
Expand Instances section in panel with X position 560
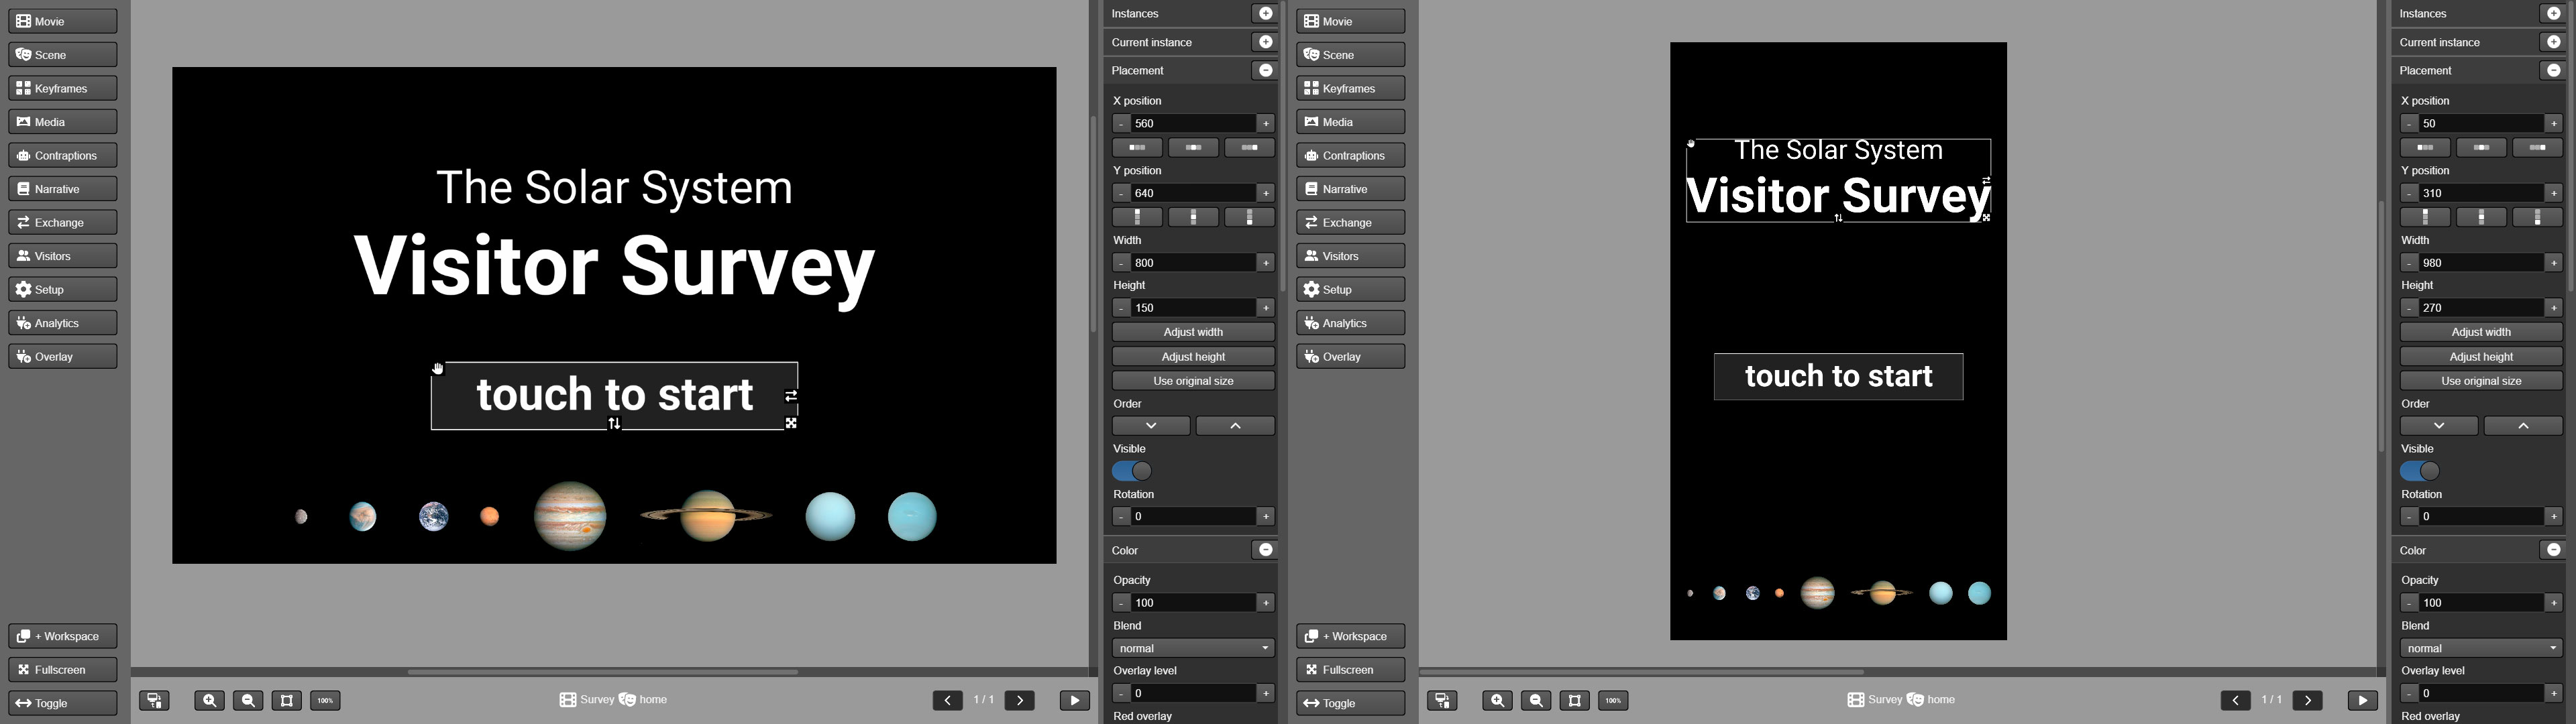click(1265, 13)
